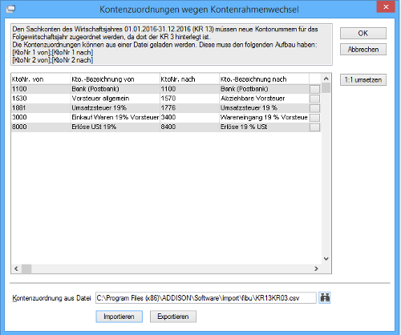Click the KtoNr. nach cell 1570
Screen dimensions: 401x335
pos(189,99)
